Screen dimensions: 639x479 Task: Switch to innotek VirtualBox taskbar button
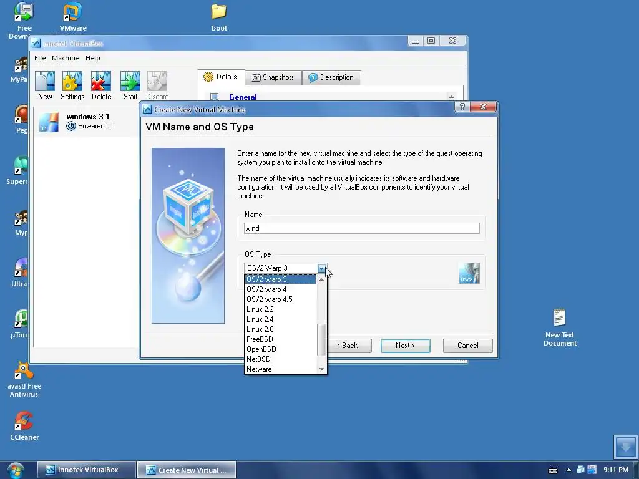tap(86, 470)
